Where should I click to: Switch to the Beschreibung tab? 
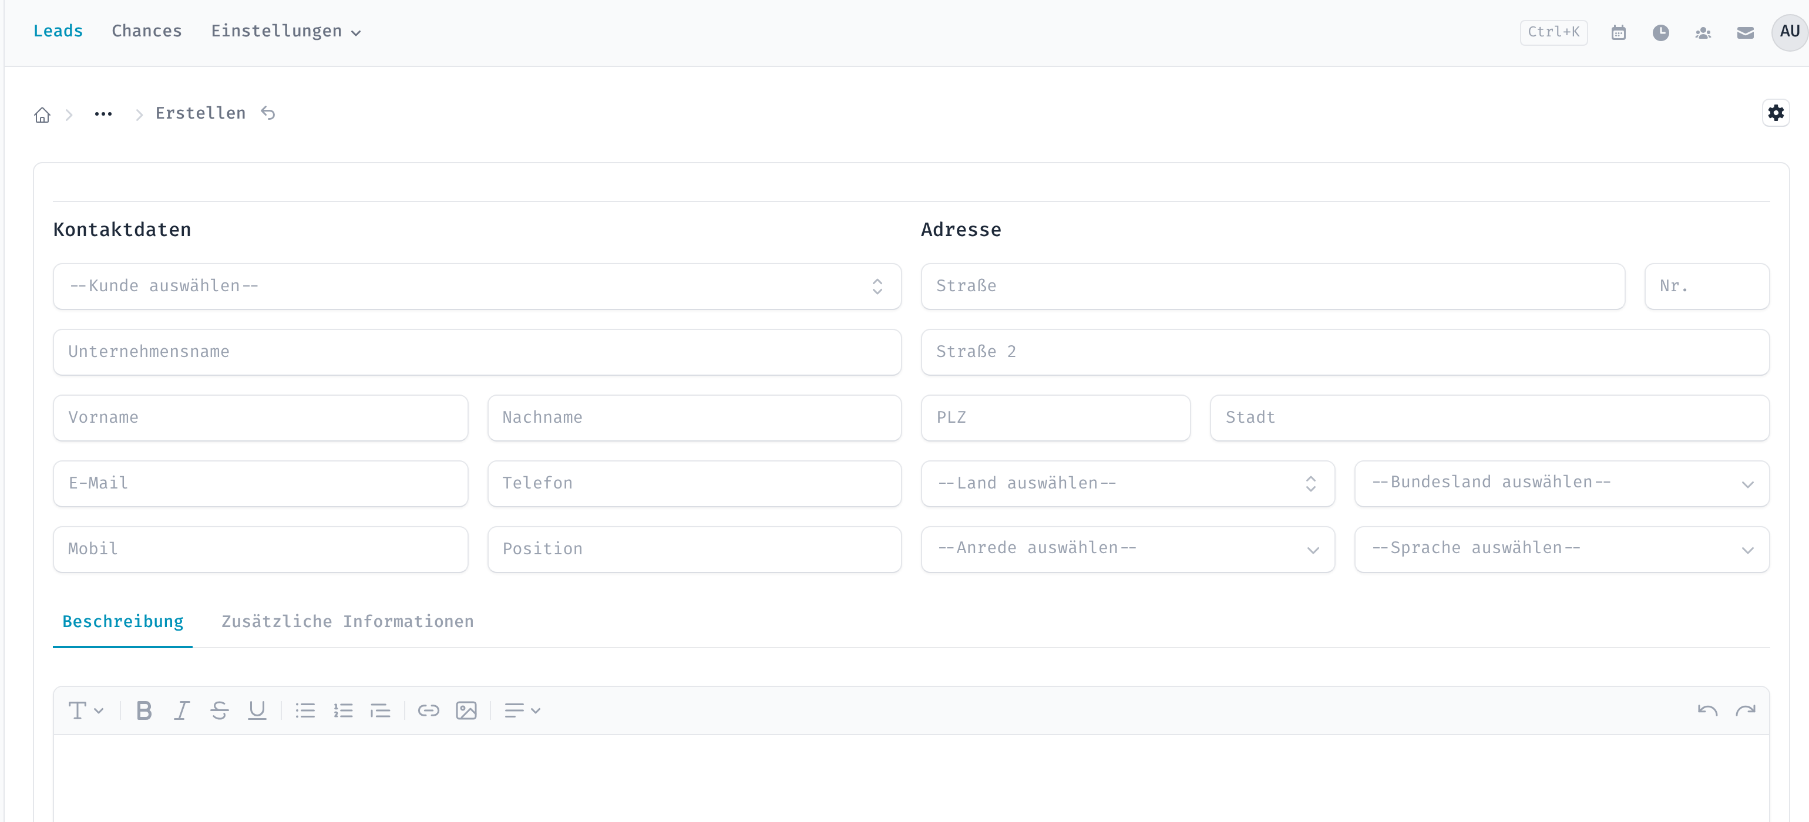pyautogui.click(x=123, y=622)
